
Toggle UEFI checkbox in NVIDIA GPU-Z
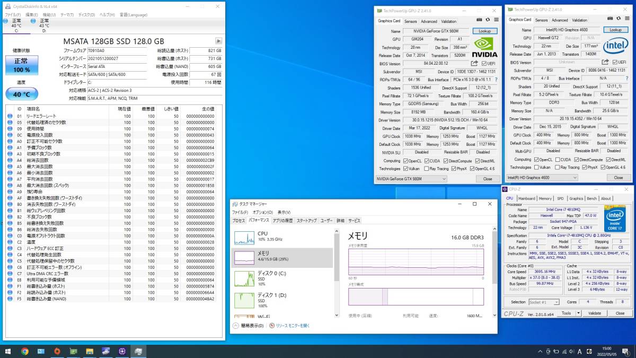pos(483,63)
